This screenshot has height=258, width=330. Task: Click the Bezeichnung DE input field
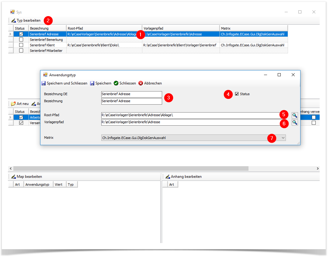[131, 94]
